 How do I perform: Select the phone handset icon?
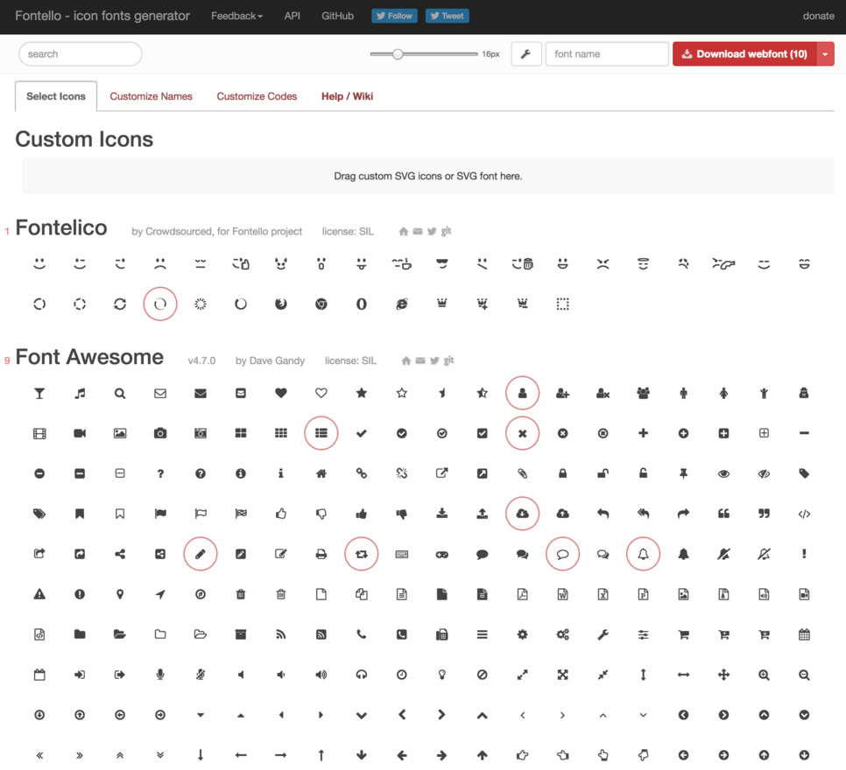[x=362, y=634]
